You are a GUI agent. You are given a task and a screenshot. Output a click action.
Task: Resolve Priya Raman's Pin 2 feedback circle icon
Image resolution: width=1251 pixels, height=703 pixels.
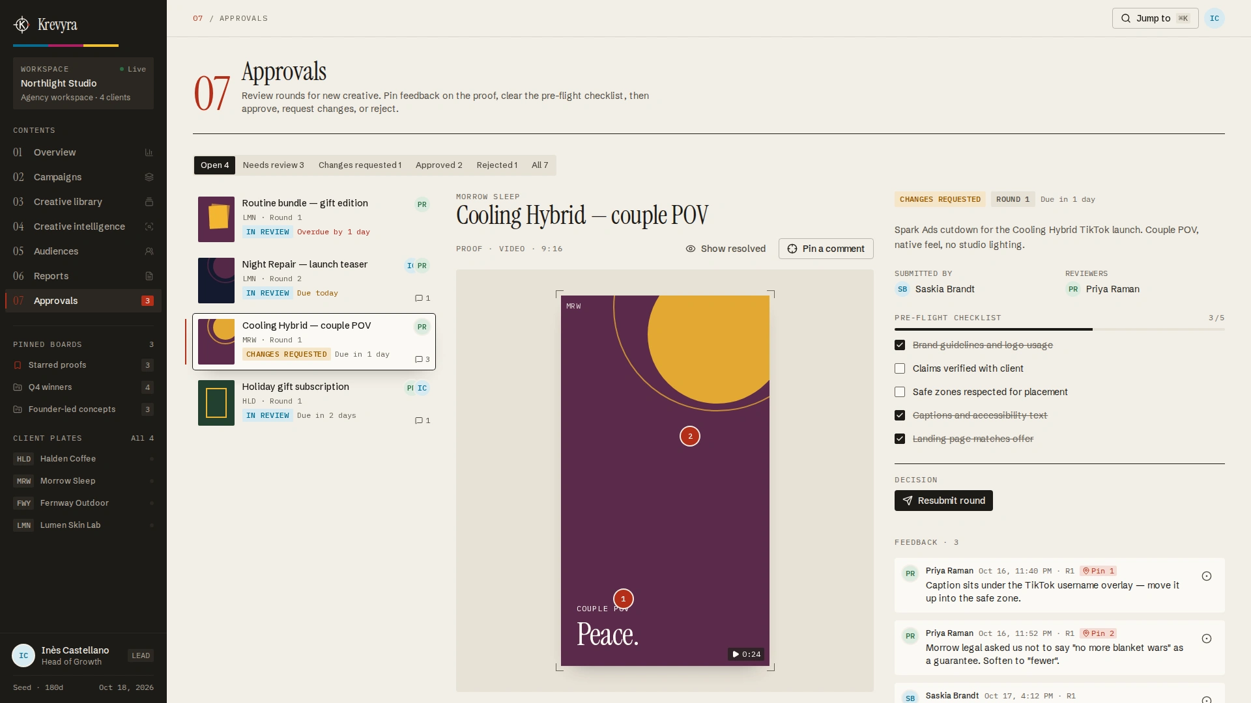1207,639
